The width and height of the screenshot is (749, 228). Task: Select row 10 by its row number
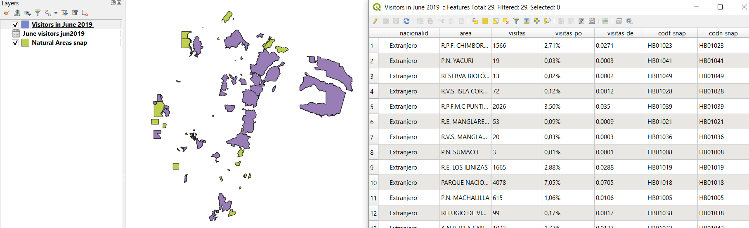click(373, 183)
